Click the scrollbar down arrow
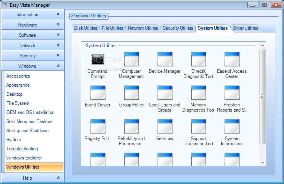Viewport: 284px width, 184px height. point(263,163)
